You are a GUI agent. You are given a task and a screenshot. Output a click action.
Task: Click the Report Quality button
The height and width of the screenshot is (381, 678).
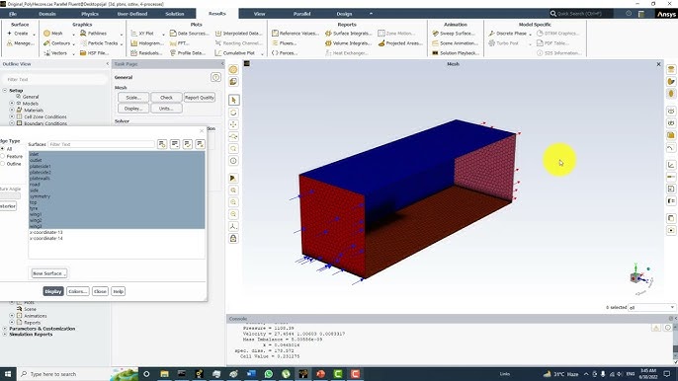[x=200, y=98]
